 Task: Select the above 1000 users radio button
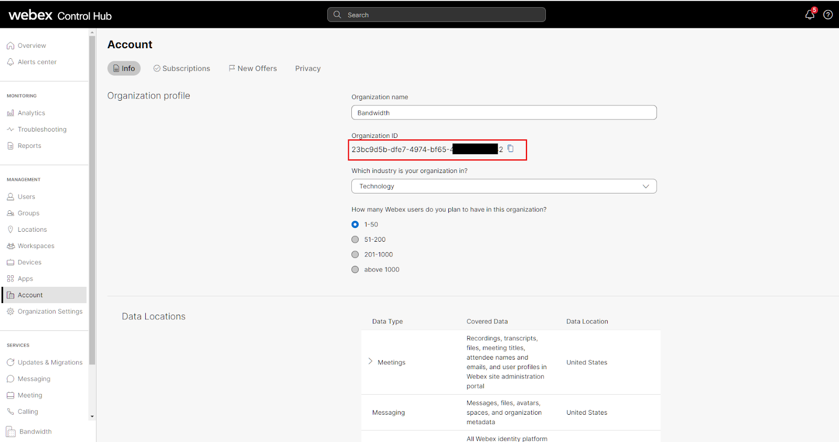[x=355, y=269]
